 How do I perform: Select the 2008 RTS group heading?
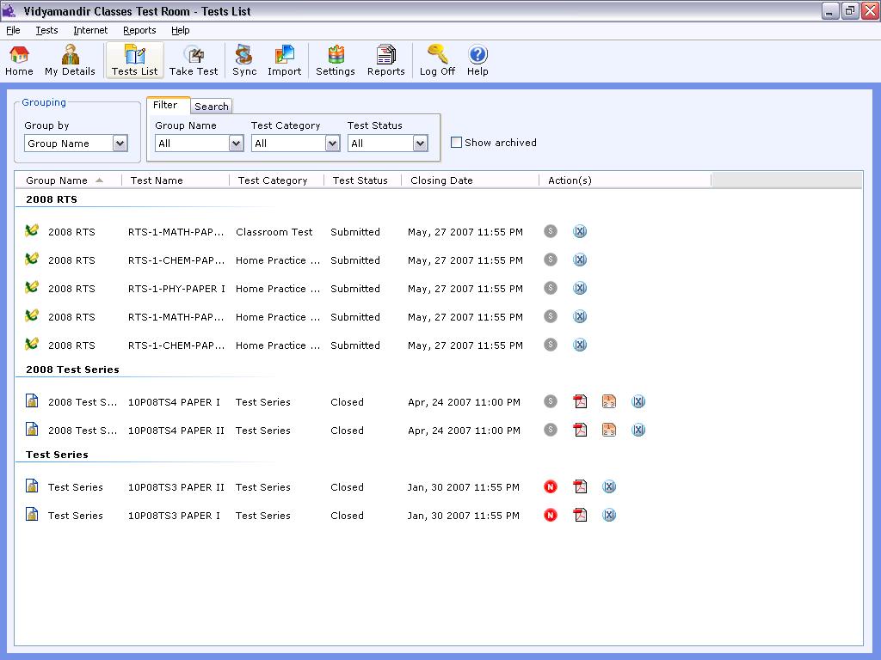click(x=52, y=199)
